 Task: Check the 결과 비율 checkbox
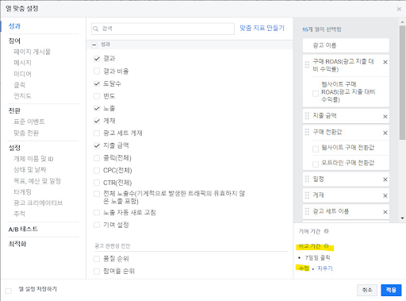[x=97, y=71]
